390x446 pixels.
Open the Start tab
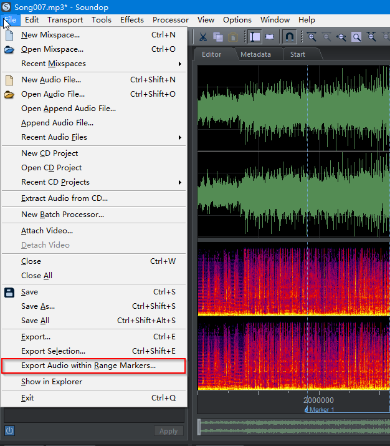tap(298, 54)
